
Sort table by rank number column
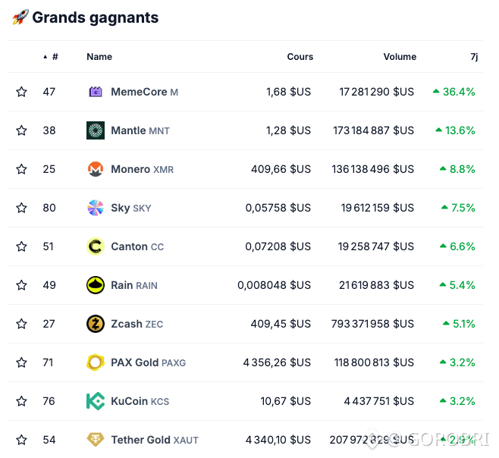pos(55,57)
